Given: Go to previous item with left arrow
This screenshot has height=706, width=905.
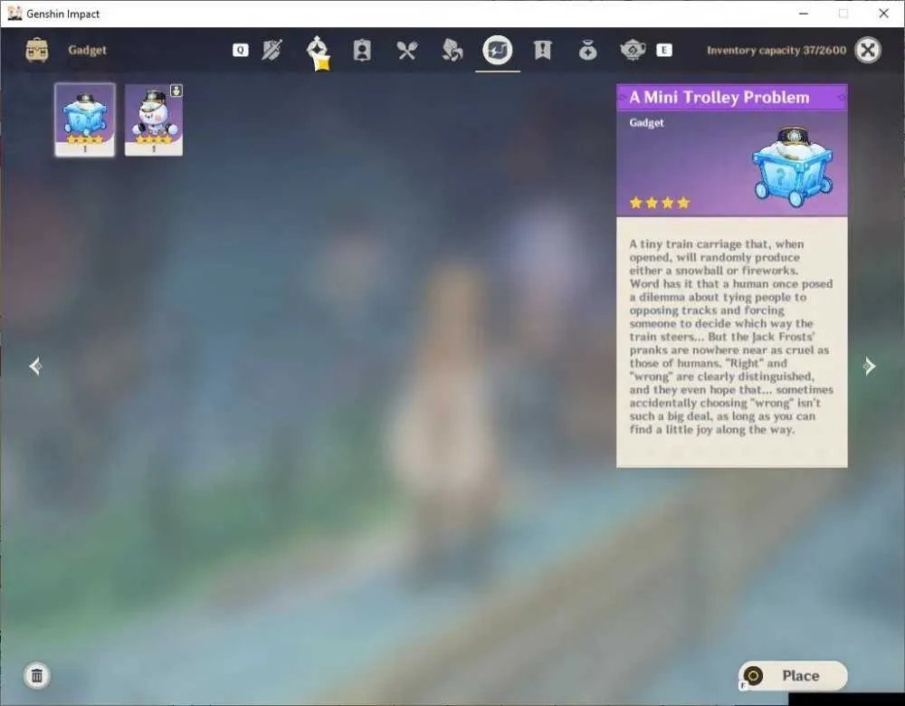Looking at the screenshot, I should click(x=35, y=366).
